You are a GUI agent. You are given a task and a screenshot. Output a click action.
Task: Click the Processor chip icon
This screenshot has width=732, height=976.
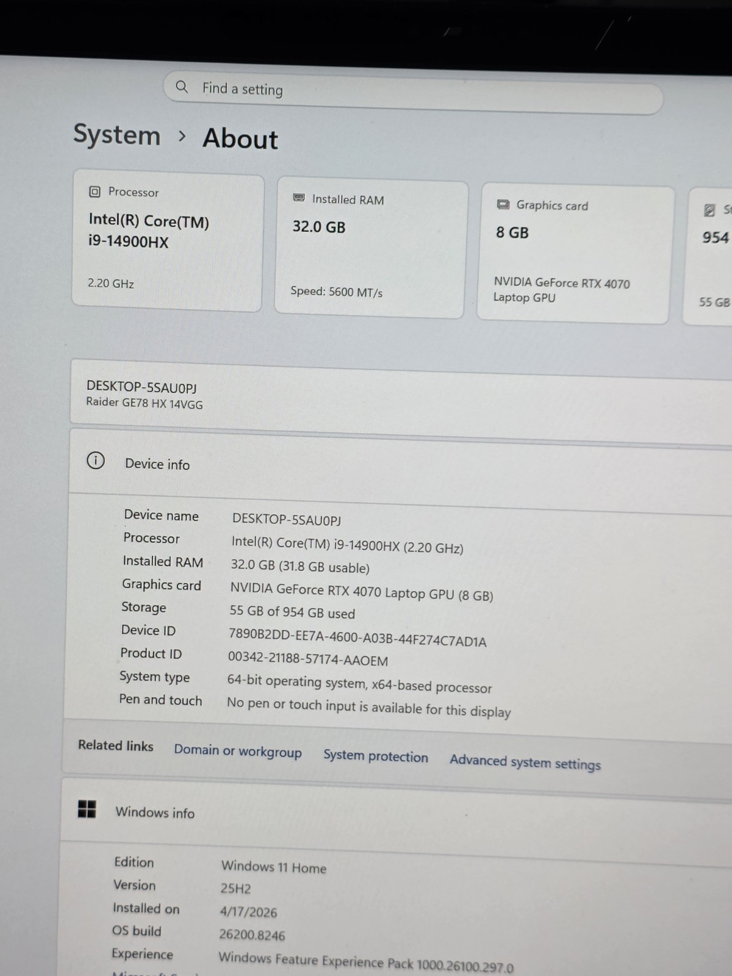[x=95, y=192]
